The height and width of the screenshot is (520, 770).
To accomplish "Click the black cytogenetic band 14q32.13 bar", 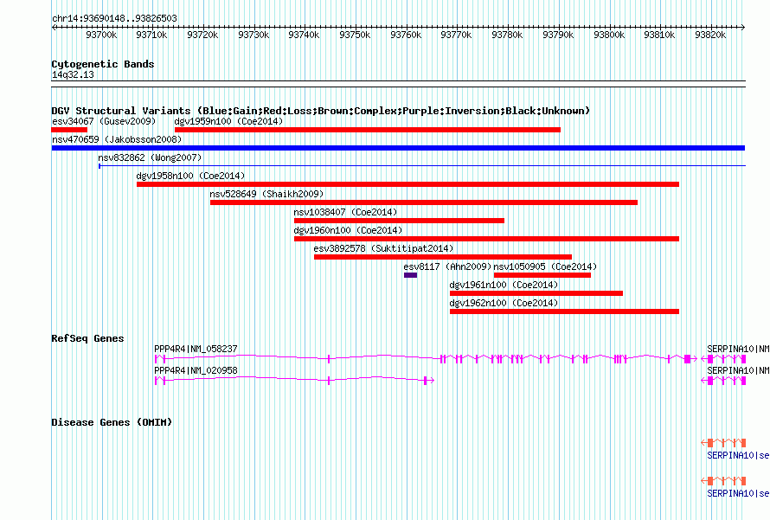I will (398, 84).
